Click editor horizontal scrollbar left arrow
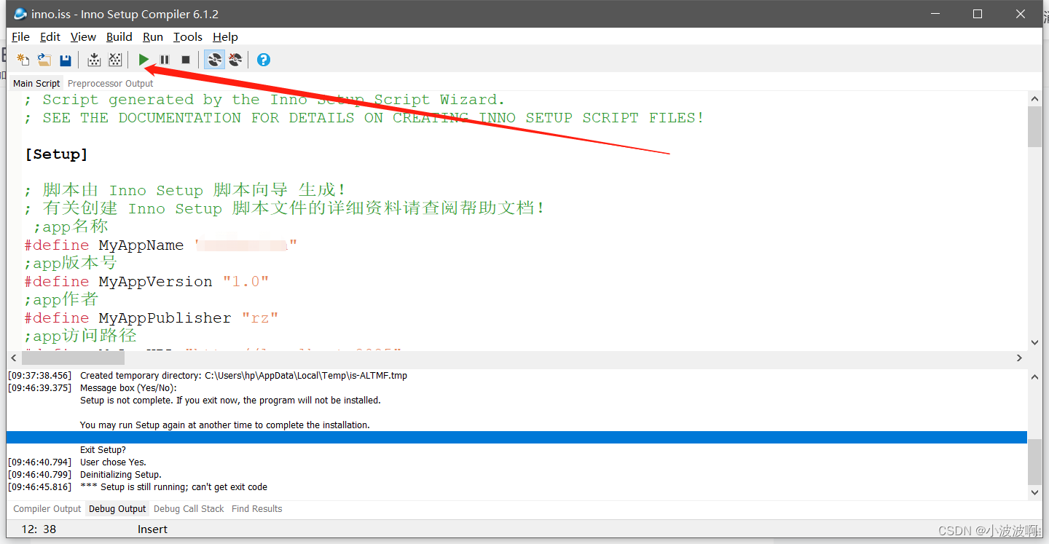 click(13, 358)
